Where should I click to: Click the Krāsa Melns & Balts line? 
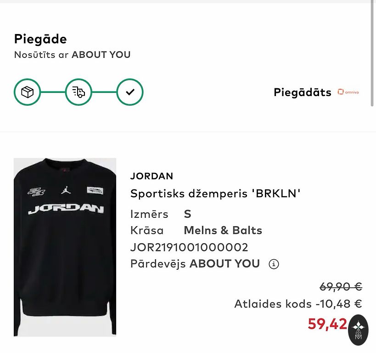pyautogui.click(x=196, y=230)
